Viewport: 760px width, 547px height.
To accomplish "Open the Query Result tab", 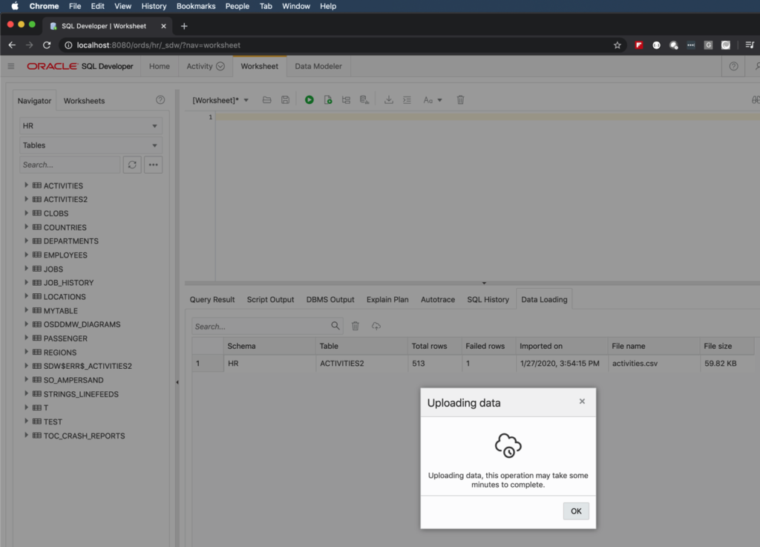I will [212, 299].
